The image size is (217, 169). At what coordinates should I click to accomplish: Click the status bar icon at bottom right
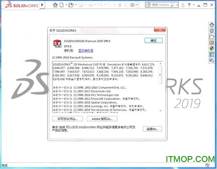coord(208,165)
